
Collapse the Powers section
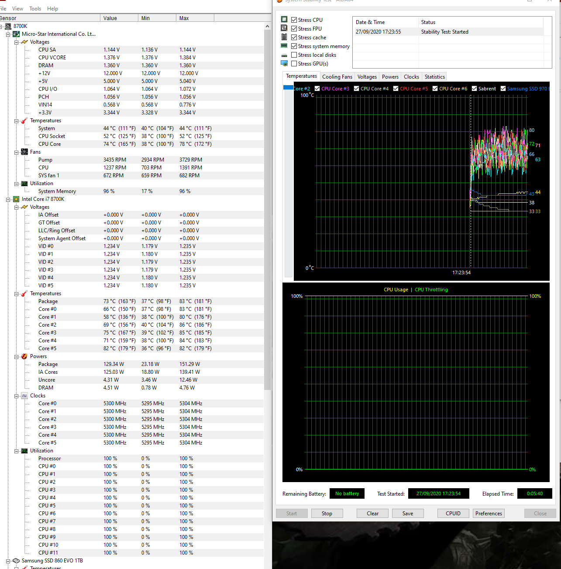tap(16, 356)
